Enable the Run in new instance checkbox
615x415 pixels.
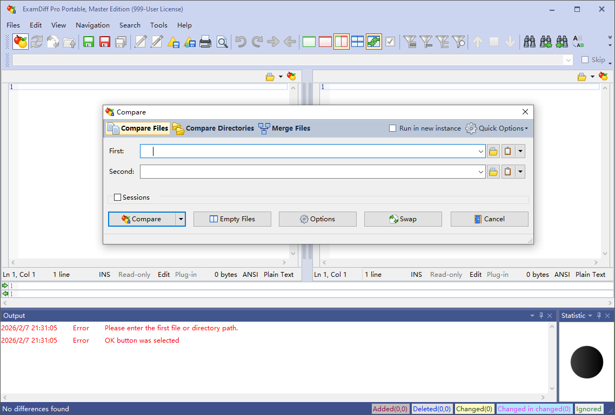point(393,128)
